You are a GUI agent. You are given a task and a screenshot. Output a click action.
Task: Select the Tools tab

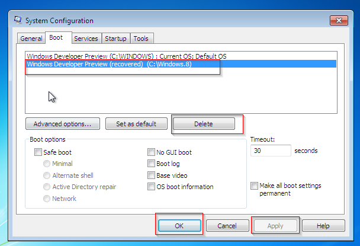click(x=141, y=39)
